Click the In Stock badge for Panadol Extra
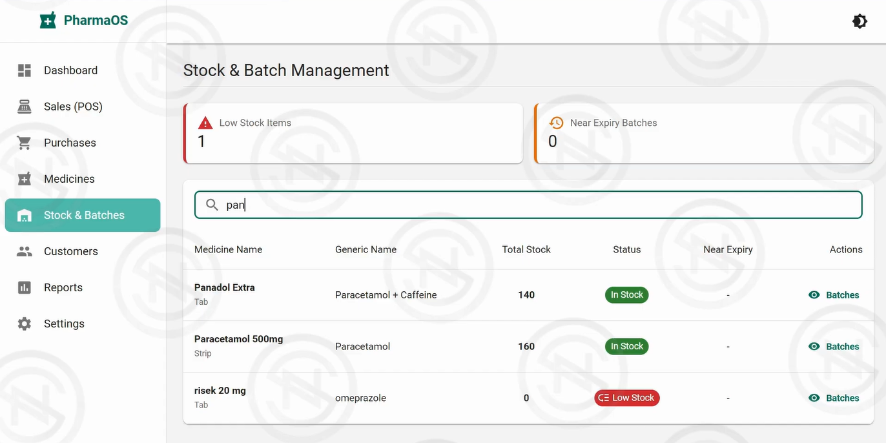 [626, 294]
